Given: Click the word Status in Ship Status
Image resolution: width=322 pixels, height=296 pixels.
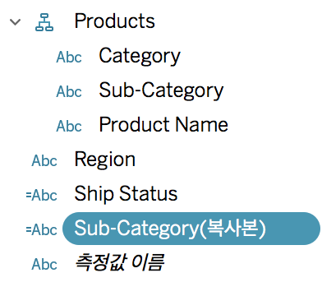Looking at the screenshot, I should click(x=148, y=194).
